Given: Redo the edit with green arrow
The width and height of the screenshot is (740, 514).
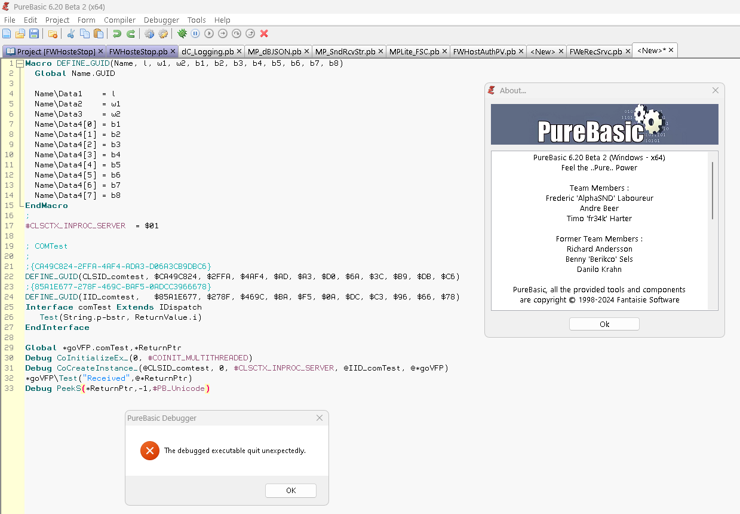Looking at the screenshot, I should coord(131,33).
